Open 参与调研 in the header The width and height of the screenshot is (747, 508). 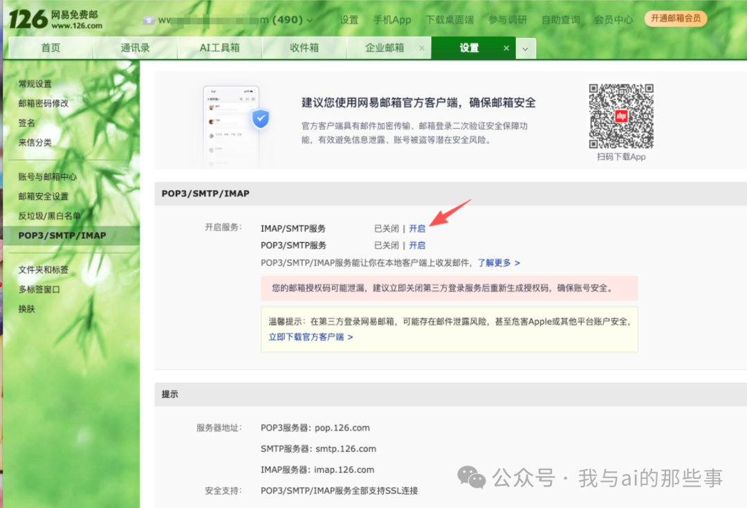pos(508,20)
